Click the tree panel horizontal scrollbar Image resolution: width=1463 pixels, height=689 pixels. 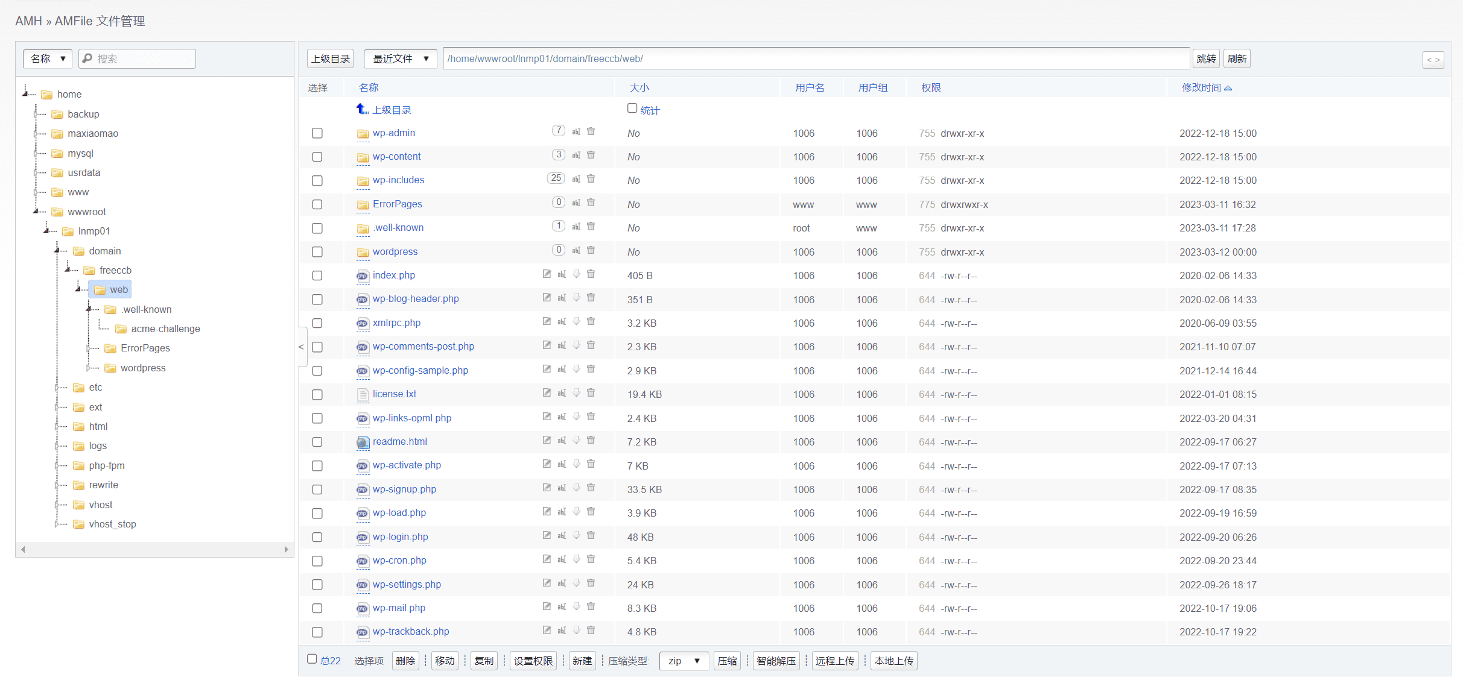click(x=154, y=549)
